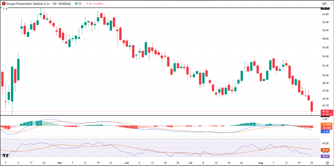Click the orange MACD signal value −0.7049
The height and width of the screenshot is (166, 334).
click(x=327, y=124)
